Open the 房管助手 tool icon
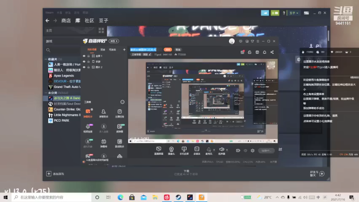359x202 pixels. 104,113
